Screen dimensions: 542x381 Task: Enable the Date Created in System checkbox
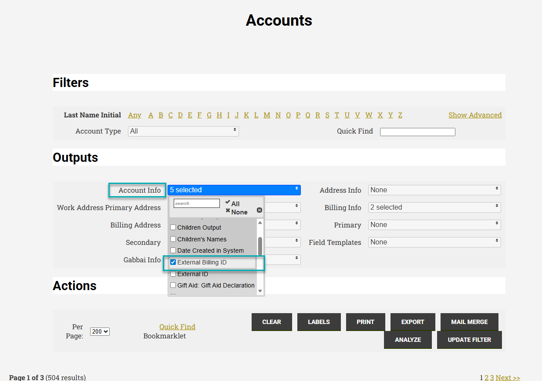[173, 251]
